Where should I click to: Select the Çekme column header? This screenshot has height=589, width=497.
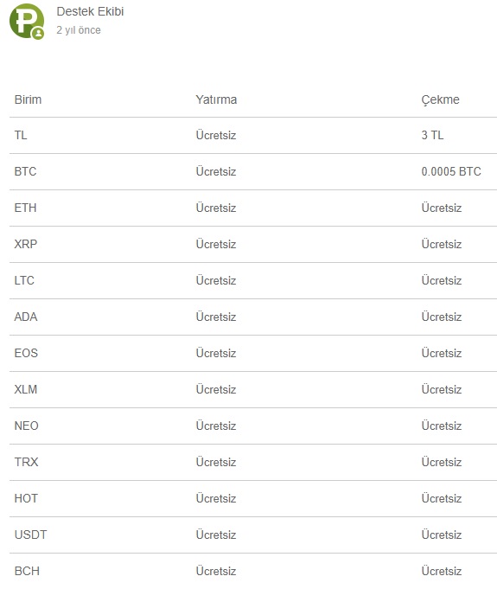coord(440,99)
